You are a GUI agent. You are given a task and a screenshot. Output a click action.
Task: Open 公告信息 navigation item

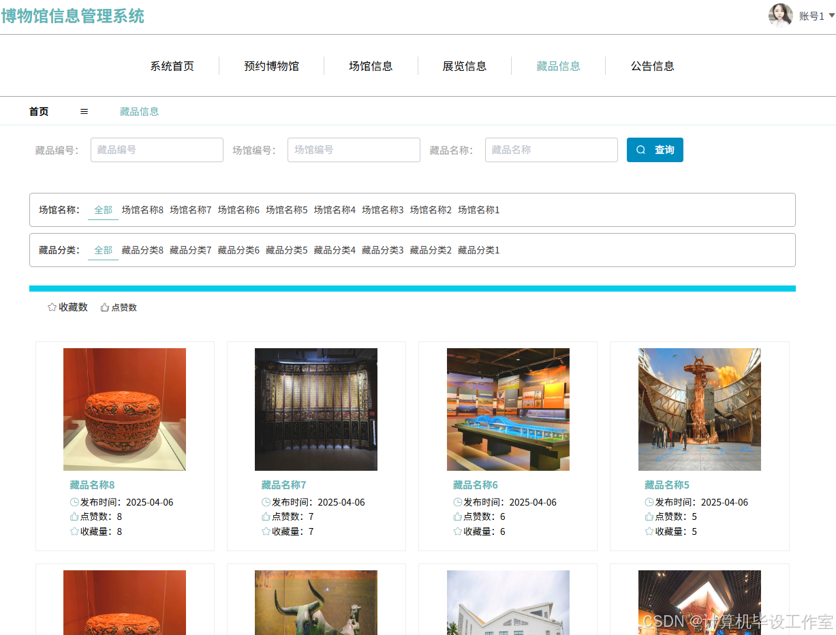click(x=653, y=66)
